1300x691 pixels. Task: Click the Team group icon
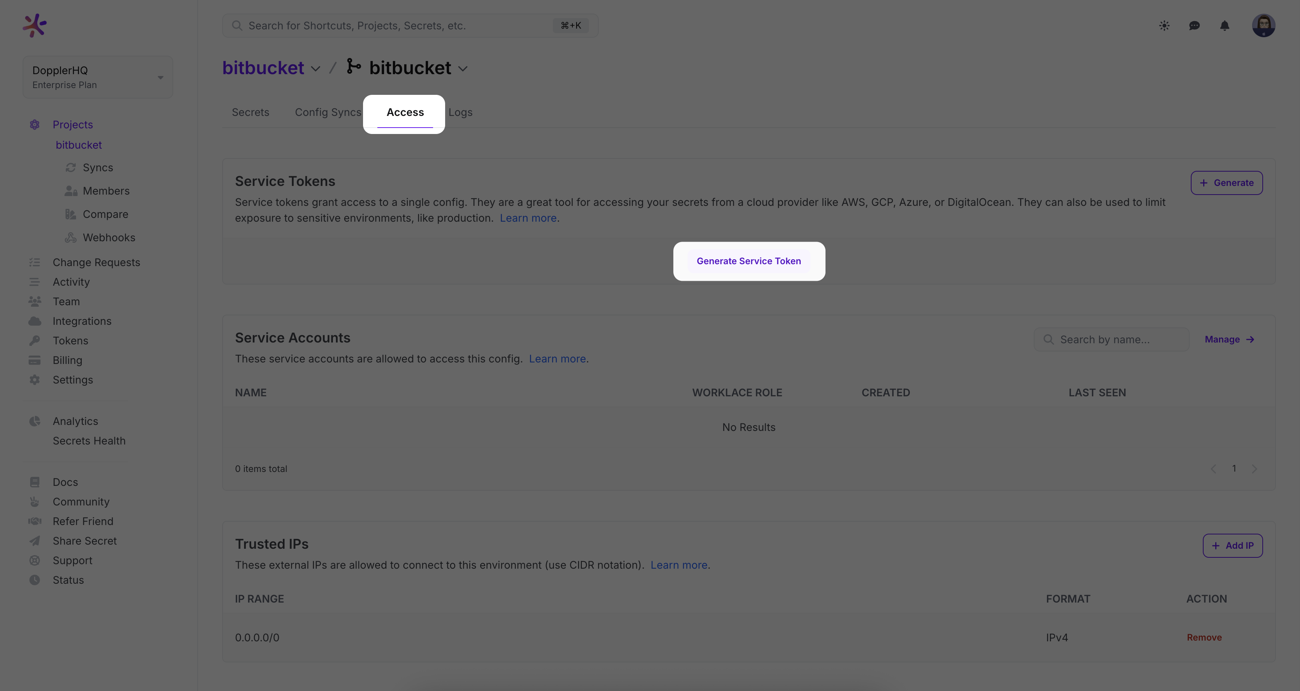34,301
